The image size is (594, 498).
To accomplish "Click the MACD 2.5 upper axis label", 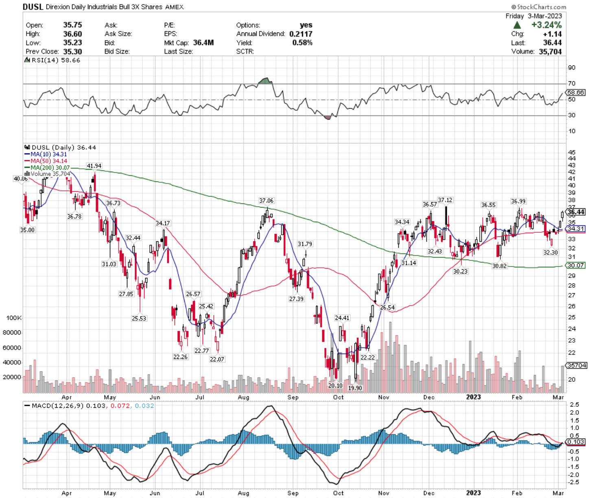I will (574, 404).
